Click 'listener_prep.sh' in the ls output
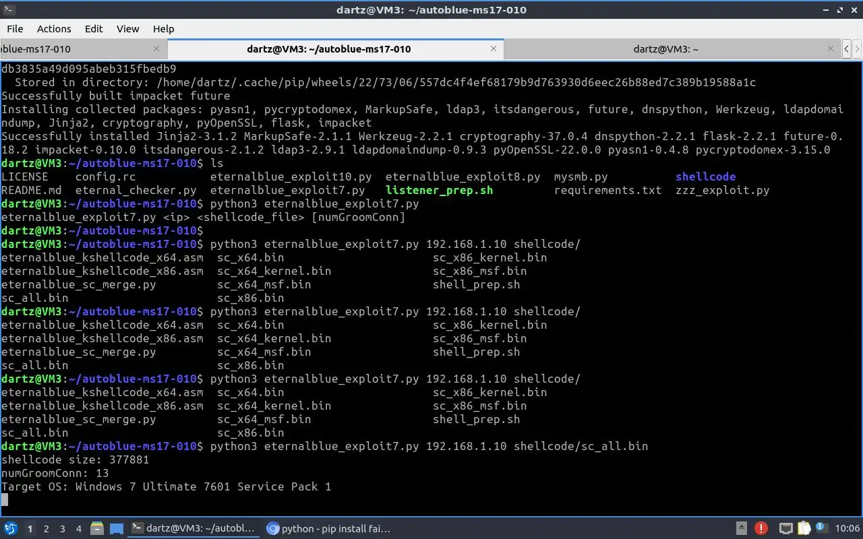This screenshot has width=863, height=539. pyautogui.click(x=439, y=190)
